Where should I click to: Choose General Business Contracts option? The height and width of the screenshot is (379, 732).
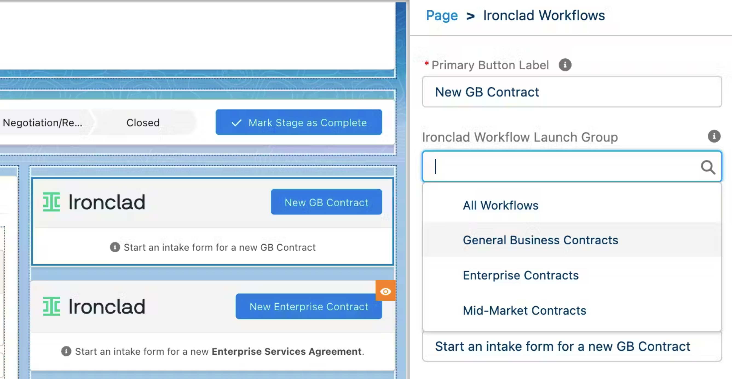(x=572, y=240)
